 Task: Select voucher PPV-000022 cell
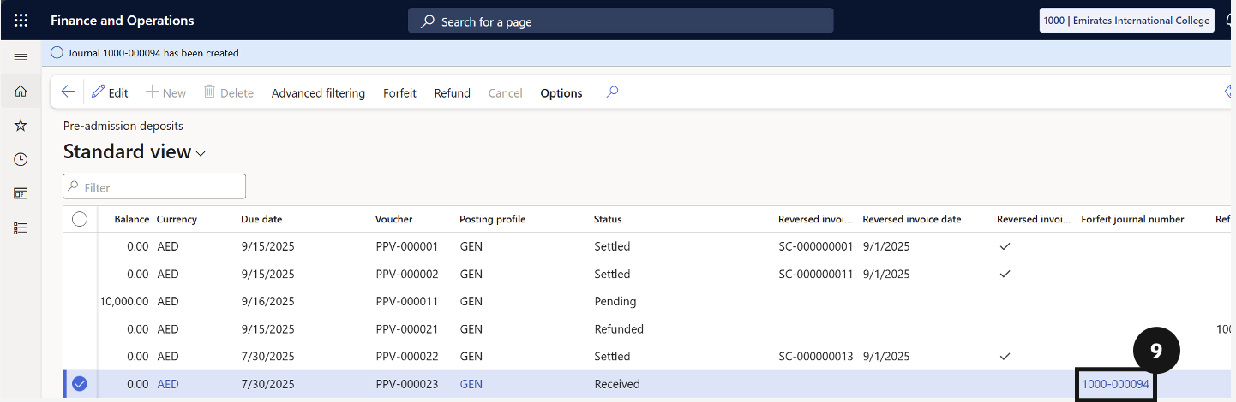point(407,356)
